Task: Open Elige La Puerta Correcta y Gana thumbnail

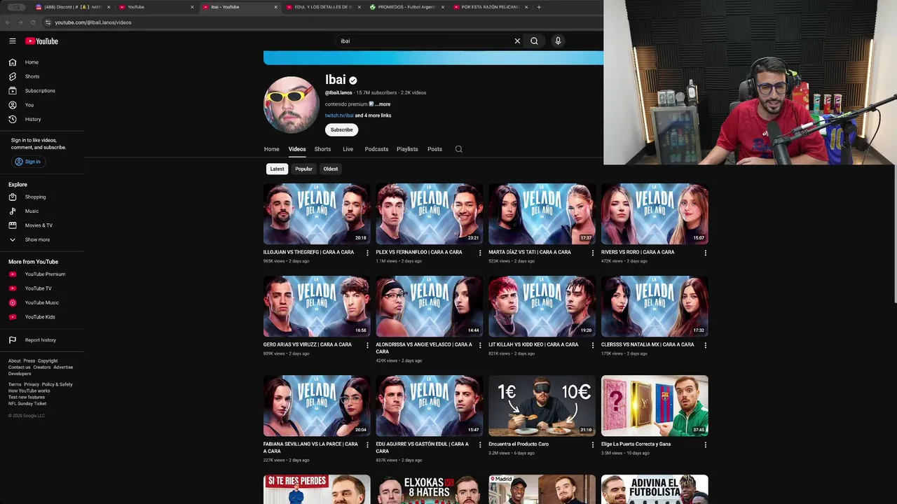Action: coord(655,405)
